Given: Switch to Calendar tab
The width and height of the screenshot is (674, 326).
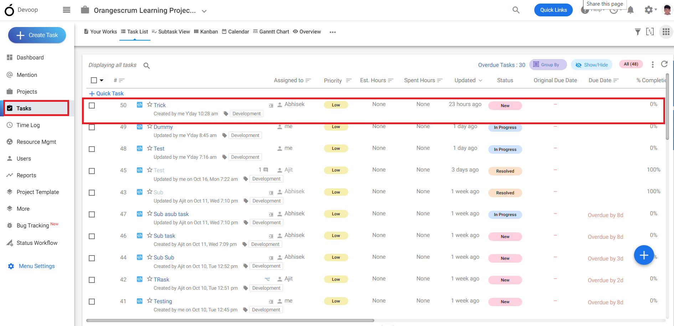Looking at the screenshot, I should coord(235,32).
